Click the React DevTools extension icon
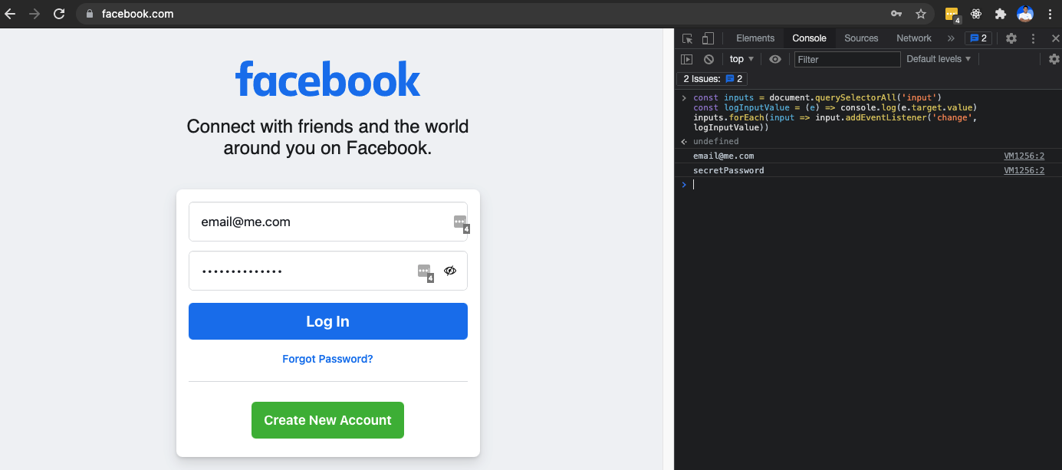The image size is (1062, 470). click(976, 14)
